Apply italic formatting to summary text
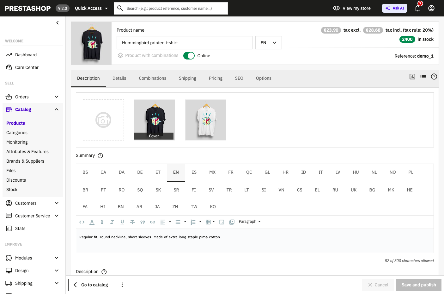The width and height of the screenshot is (444, 294). click(x=112, y=222)
